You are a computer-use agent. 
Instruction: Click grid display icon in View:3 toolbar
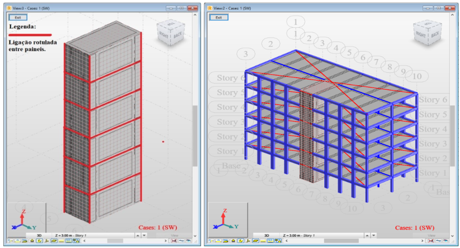[x=76, y=241]
